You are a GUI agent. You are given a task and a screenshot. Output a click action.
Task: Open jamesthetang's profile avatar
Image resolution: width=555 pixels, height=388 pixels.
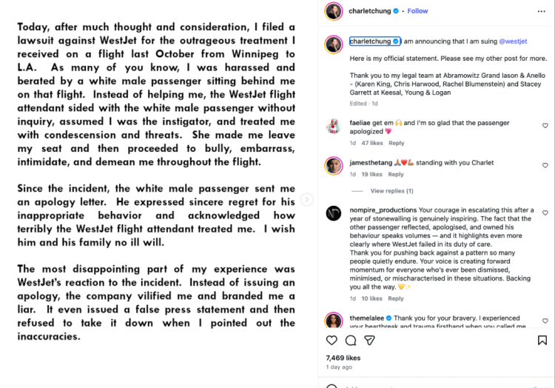click(334, 165)
